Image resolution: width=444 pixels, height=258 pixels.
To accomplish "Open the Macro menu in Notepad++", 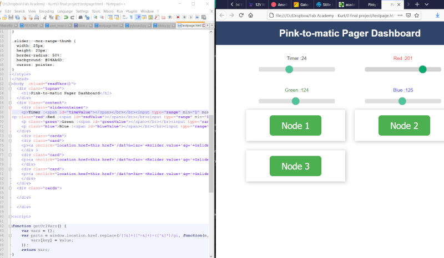I will coord(108,11).
